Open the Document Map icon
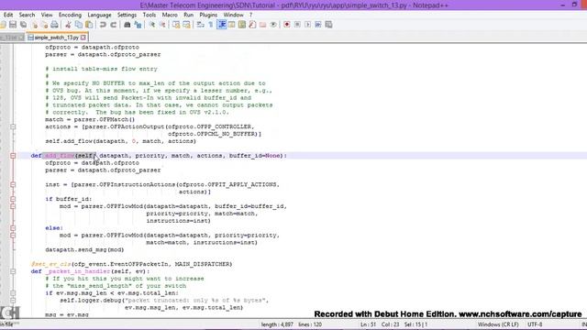The height and width of the screenshot is (330, 587). pos(242,25)
